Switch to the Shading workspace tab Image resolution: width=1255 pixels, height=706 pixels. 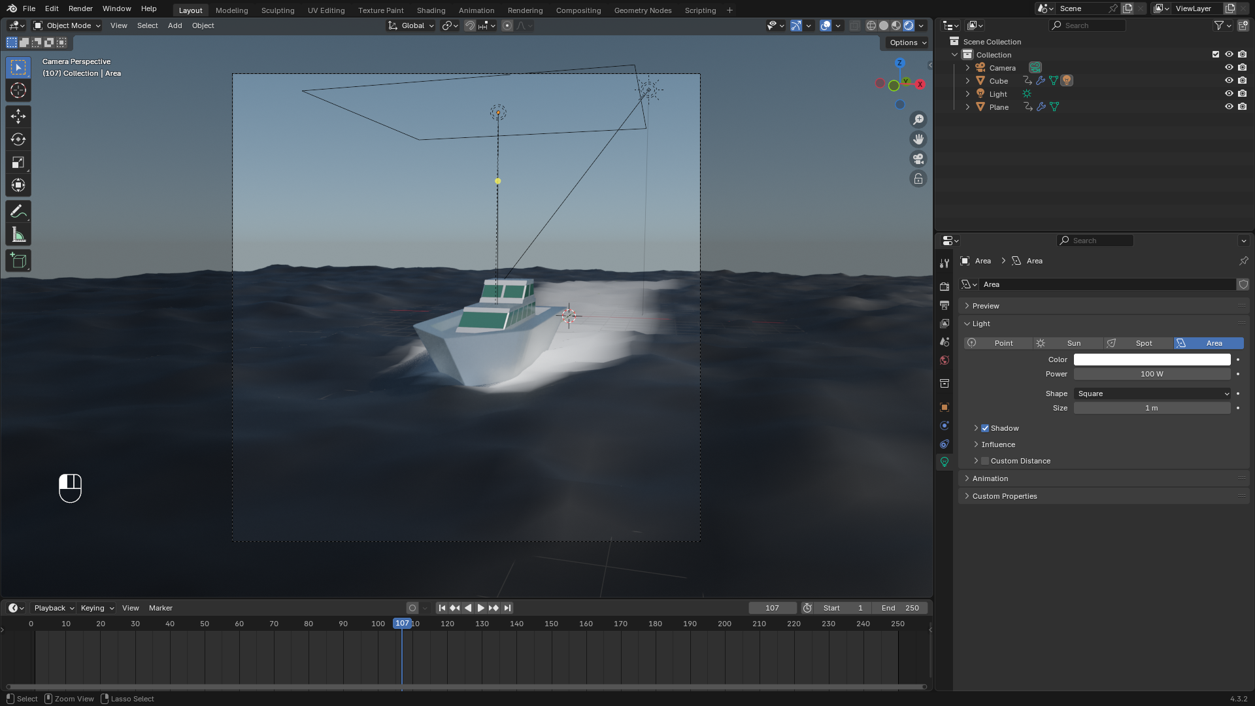[x=431, y=10]
